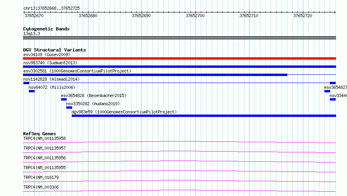
Task: Click the small esv3654826 blue block
Action: click(64, 99)
